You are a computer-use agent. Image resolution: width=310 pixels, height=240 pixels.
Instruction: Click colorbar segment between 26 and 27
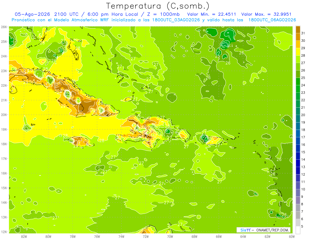[x=298, y=67]
